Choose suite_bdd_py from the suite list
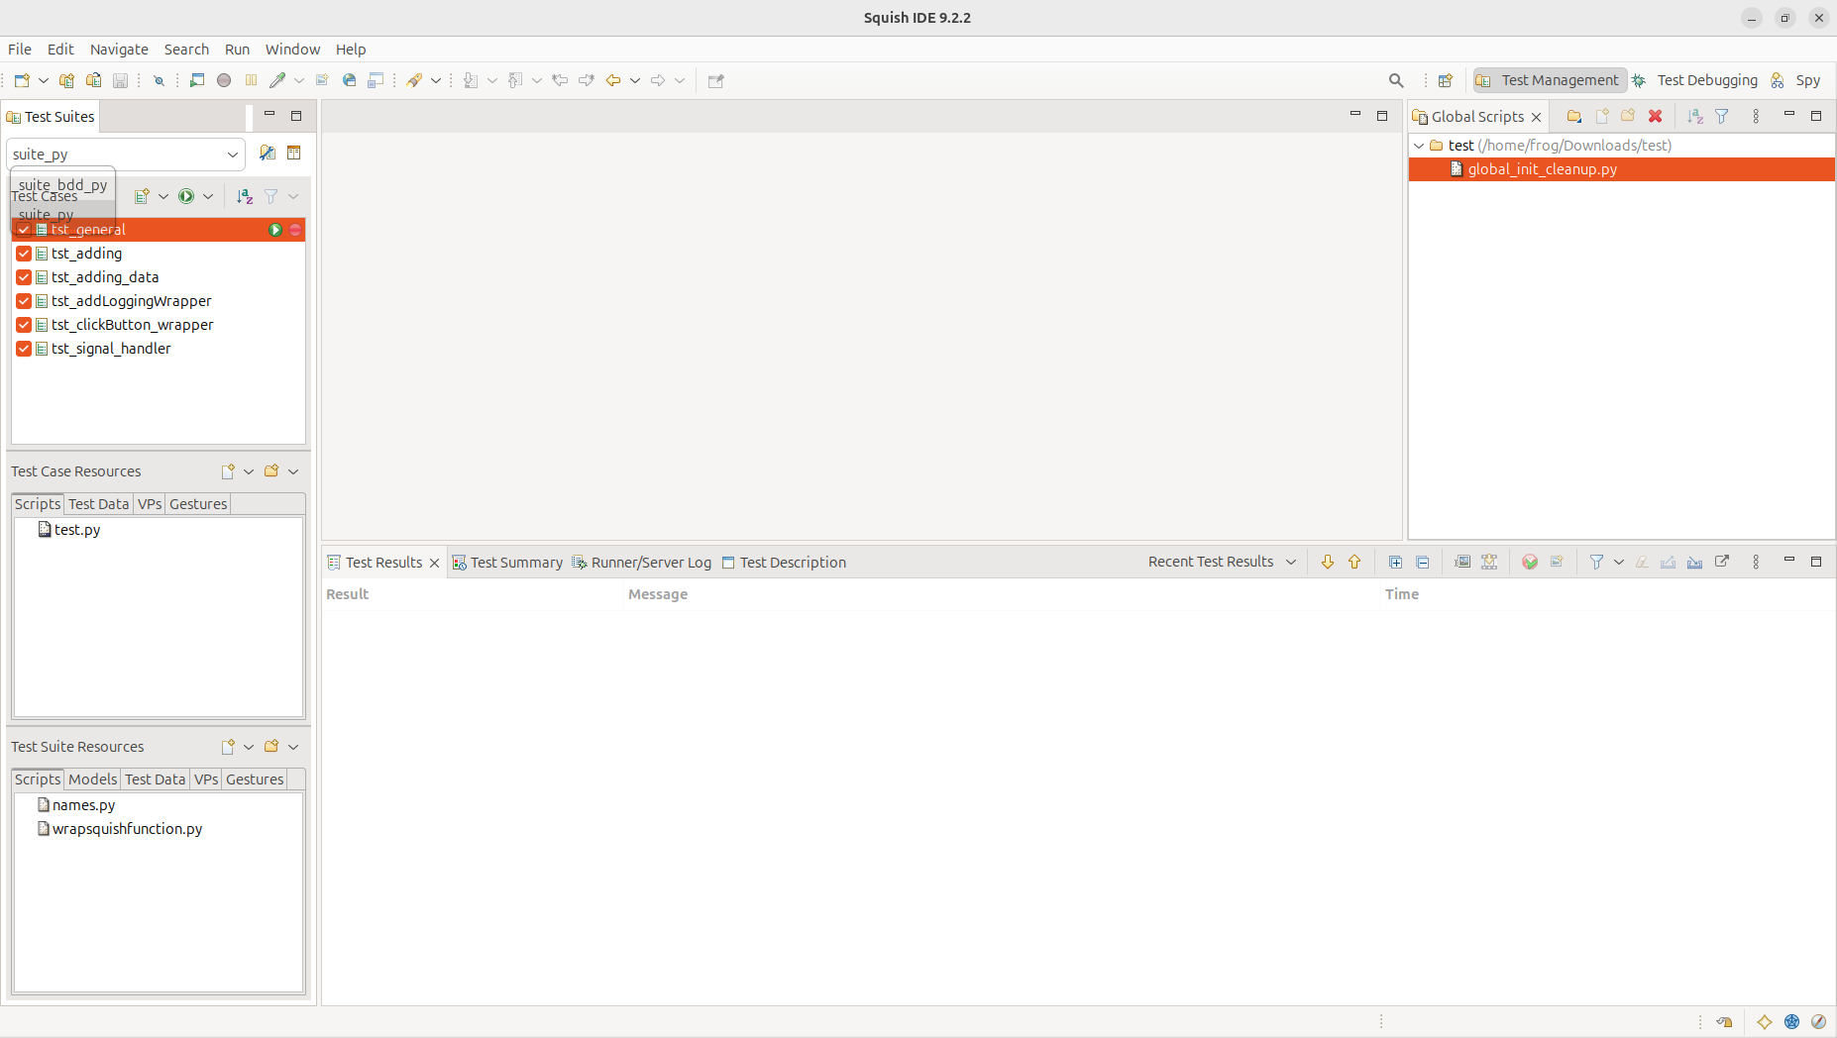1837x1038 pixels. click(x=62, y=185)
